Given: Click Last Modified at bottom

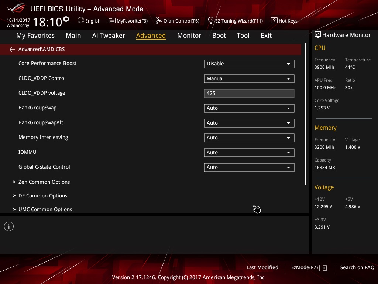Looking at the screenshot, I should coord(262,267).
